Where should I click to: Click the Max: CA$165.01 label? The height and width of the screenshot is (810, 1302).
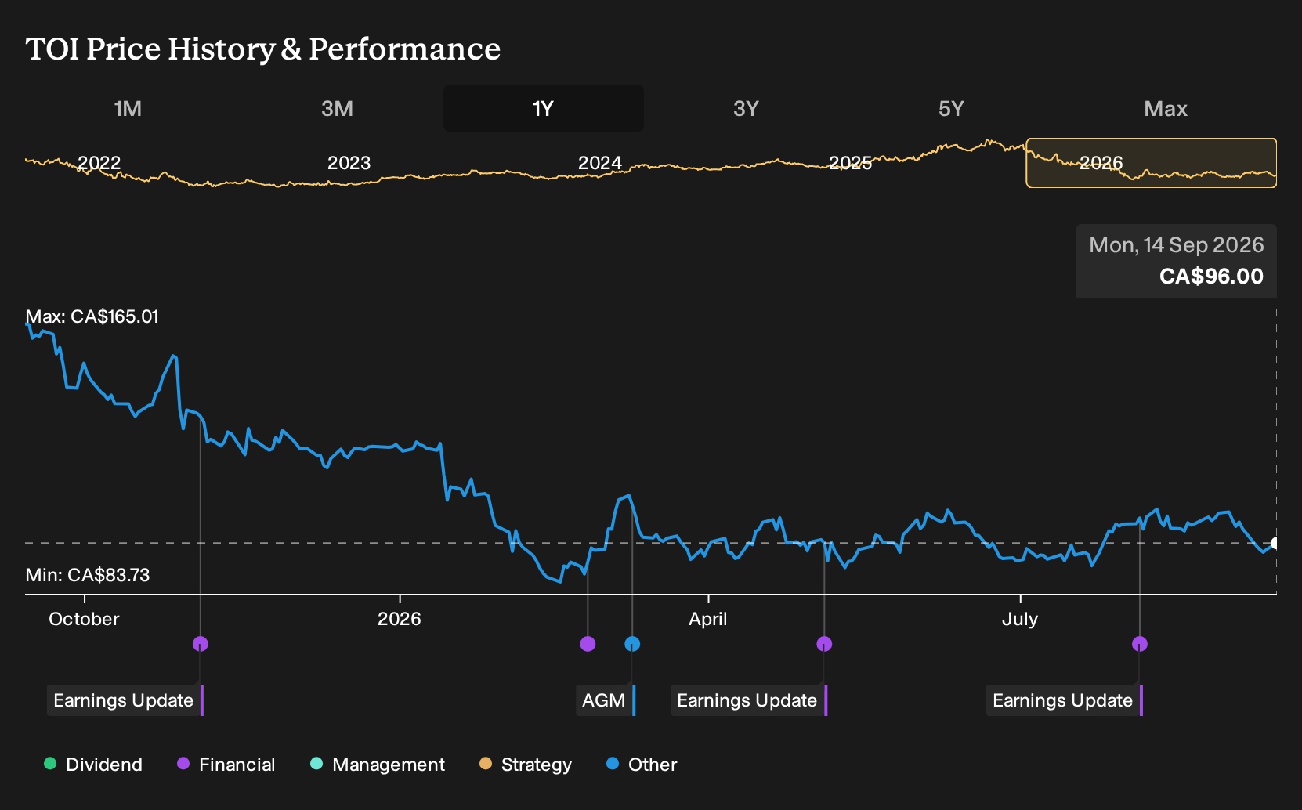92,316
